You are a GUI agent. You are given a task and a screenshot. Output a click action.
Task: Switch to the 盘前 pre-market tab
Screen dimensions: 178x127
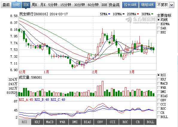click(x=6, y=5)
